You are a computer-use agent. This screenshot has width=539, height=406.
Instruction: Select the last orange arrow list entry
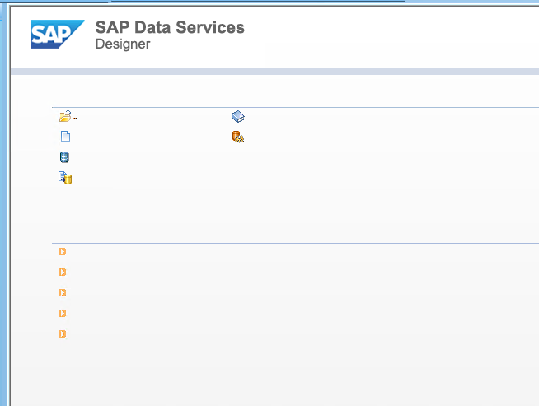point(62,334)
